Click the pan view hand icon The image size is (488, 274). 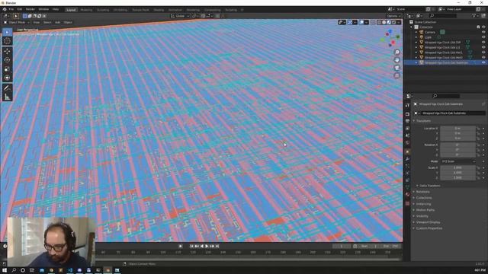(396, 60)
